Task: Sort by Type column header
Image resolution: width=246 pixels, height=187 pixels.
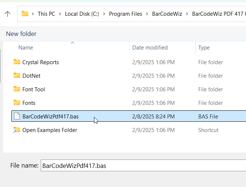Action: 204,48
